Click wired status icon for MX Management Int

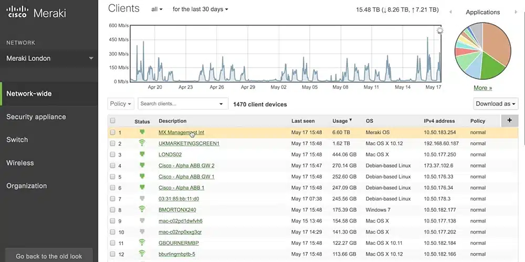[142, 132]
